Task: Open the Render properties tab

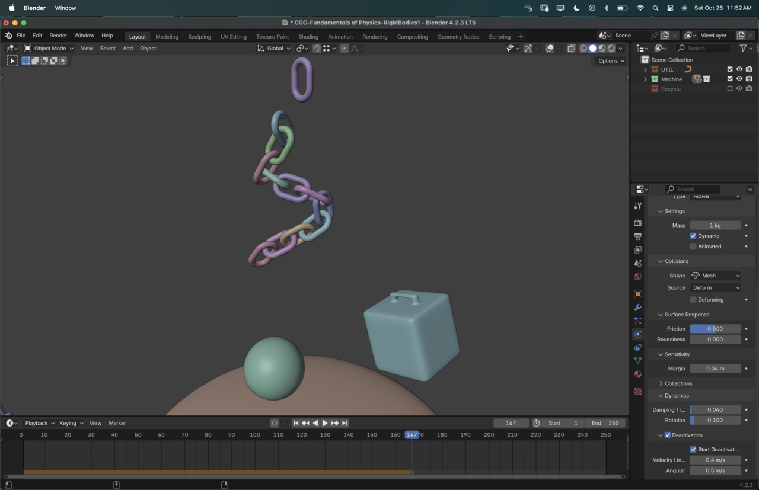Action: coord(638,223)
